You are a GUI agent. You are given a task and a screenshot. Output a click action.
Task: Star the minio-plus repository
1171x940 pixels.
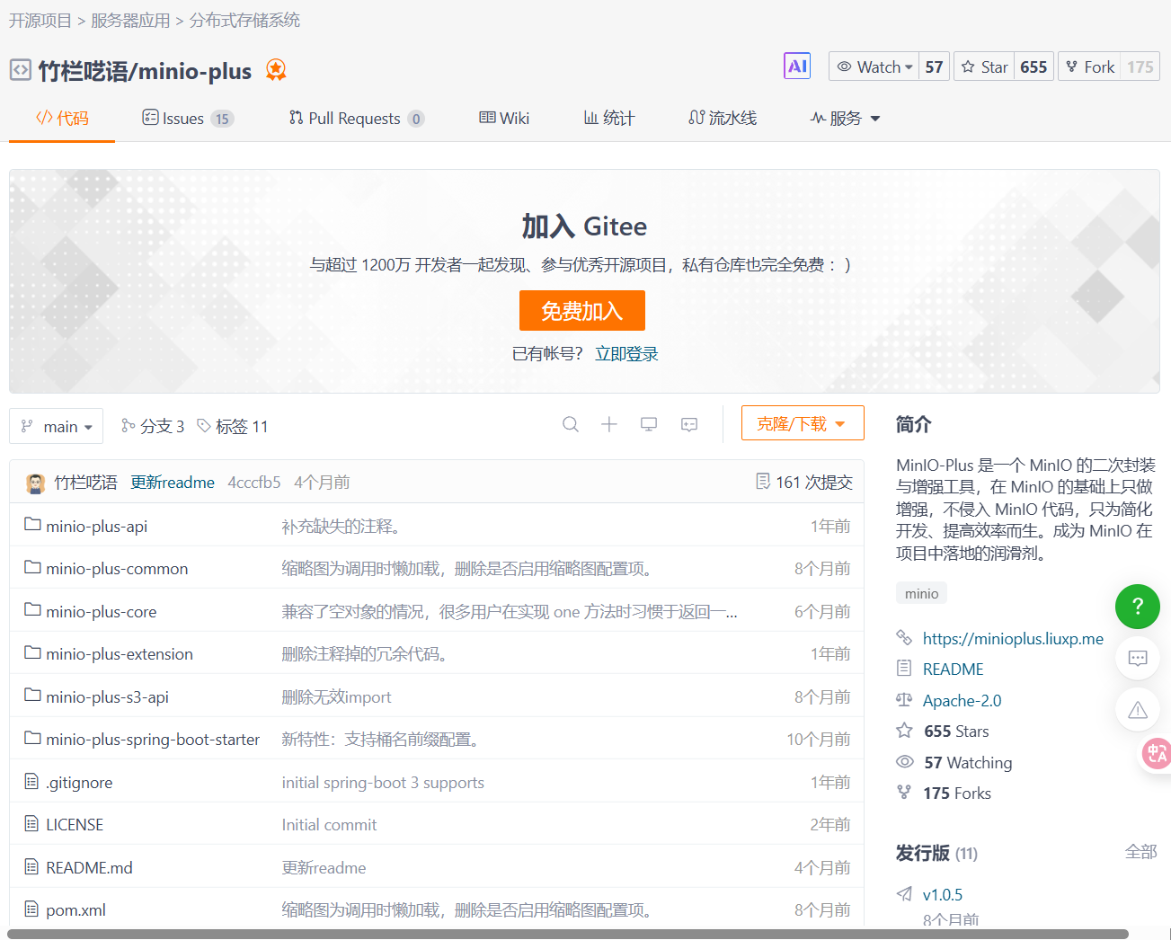[984, 67]
